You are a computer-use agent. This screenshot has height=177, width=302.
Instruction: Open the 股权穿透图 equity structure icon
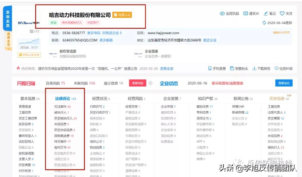53,53
